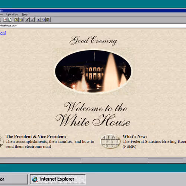The width and height of the screenshot is (186, 186).
Task: Click the Add to Favorites toolbar icon
Action: 21,20
